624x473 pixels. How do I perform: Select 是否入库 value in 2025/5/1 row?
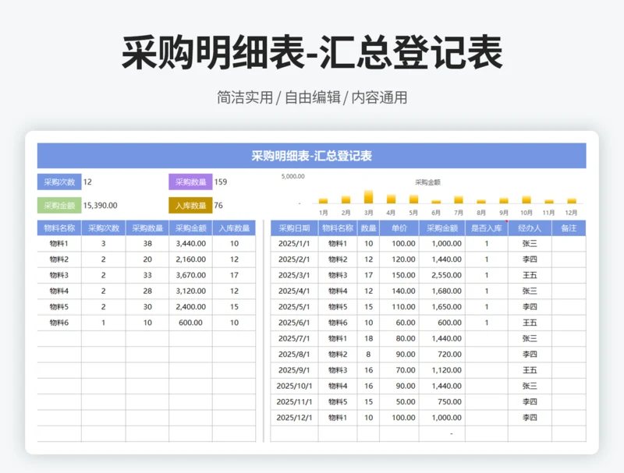486,307
